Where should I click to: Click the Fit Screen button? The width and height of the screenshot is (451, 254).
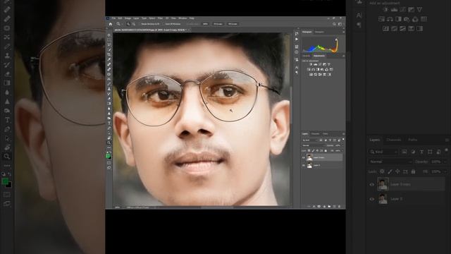point(218,24)
